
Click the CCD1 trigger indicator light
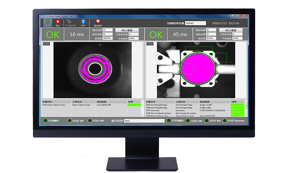coord(45,121)
